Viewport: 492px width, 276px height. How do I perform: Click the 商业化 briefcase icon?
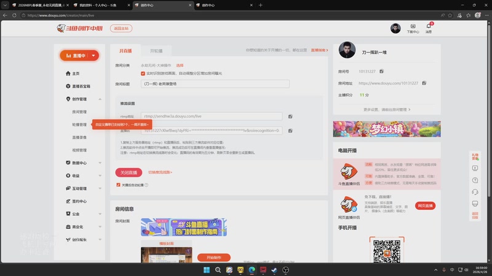[68, 226]
